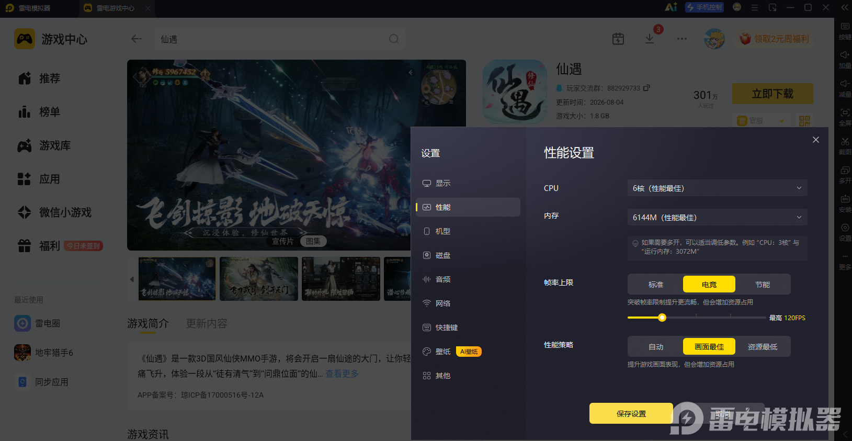Click the frame rate slider handle
Viewport: 852px width, 441px height.
coord(662,318)
